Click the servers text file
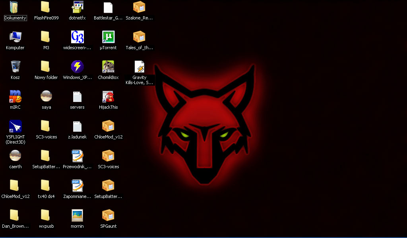Viewport: 407px width, 238px height. coord(77,96)
